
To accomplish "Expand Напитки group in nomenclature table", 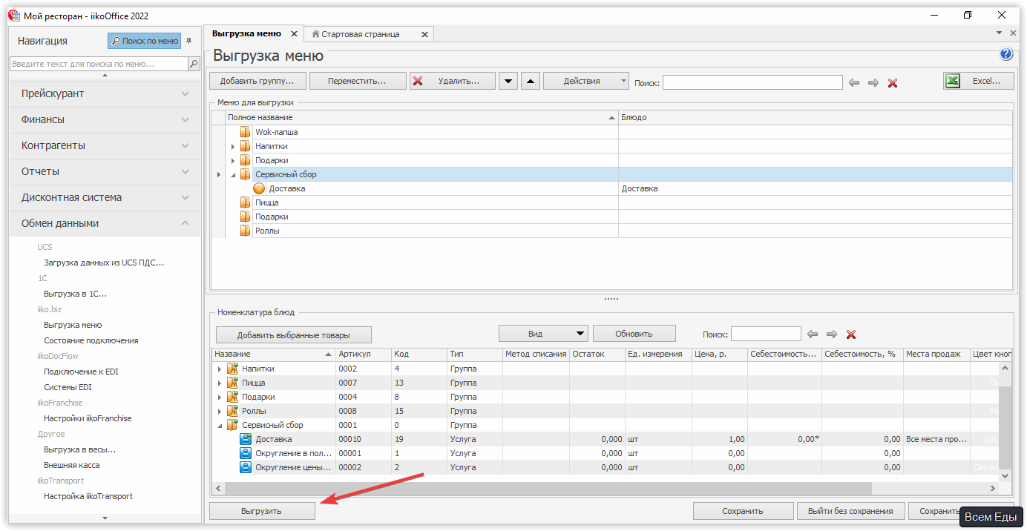I will pos(219,369).
